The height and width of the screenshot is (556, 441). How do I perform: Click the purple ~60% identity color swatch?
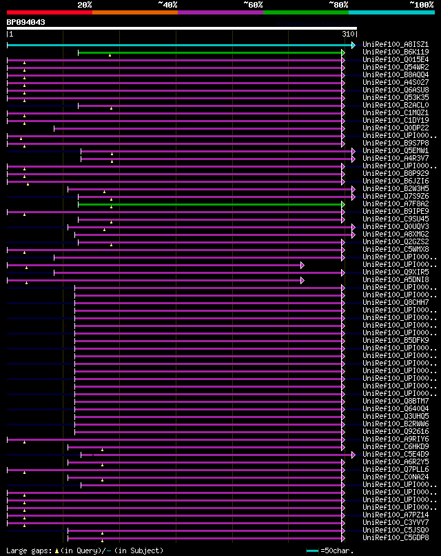(x=220, y=12)
